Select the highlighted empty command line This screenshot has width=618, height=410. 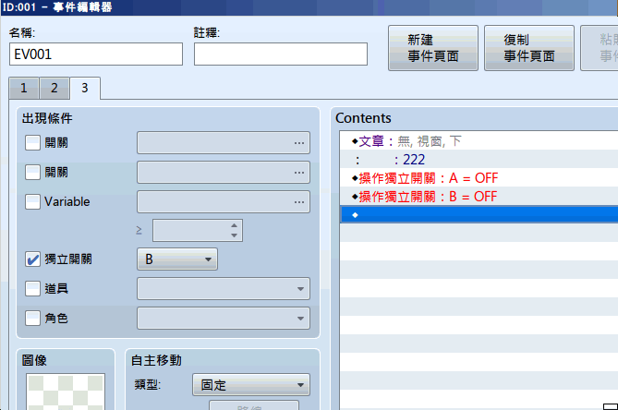pyautogui.click(x=479, y=214)
